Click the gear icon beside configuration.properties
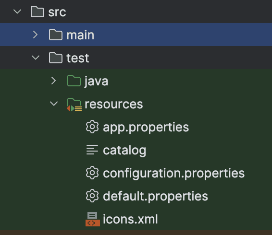 [x=92, y=173]
